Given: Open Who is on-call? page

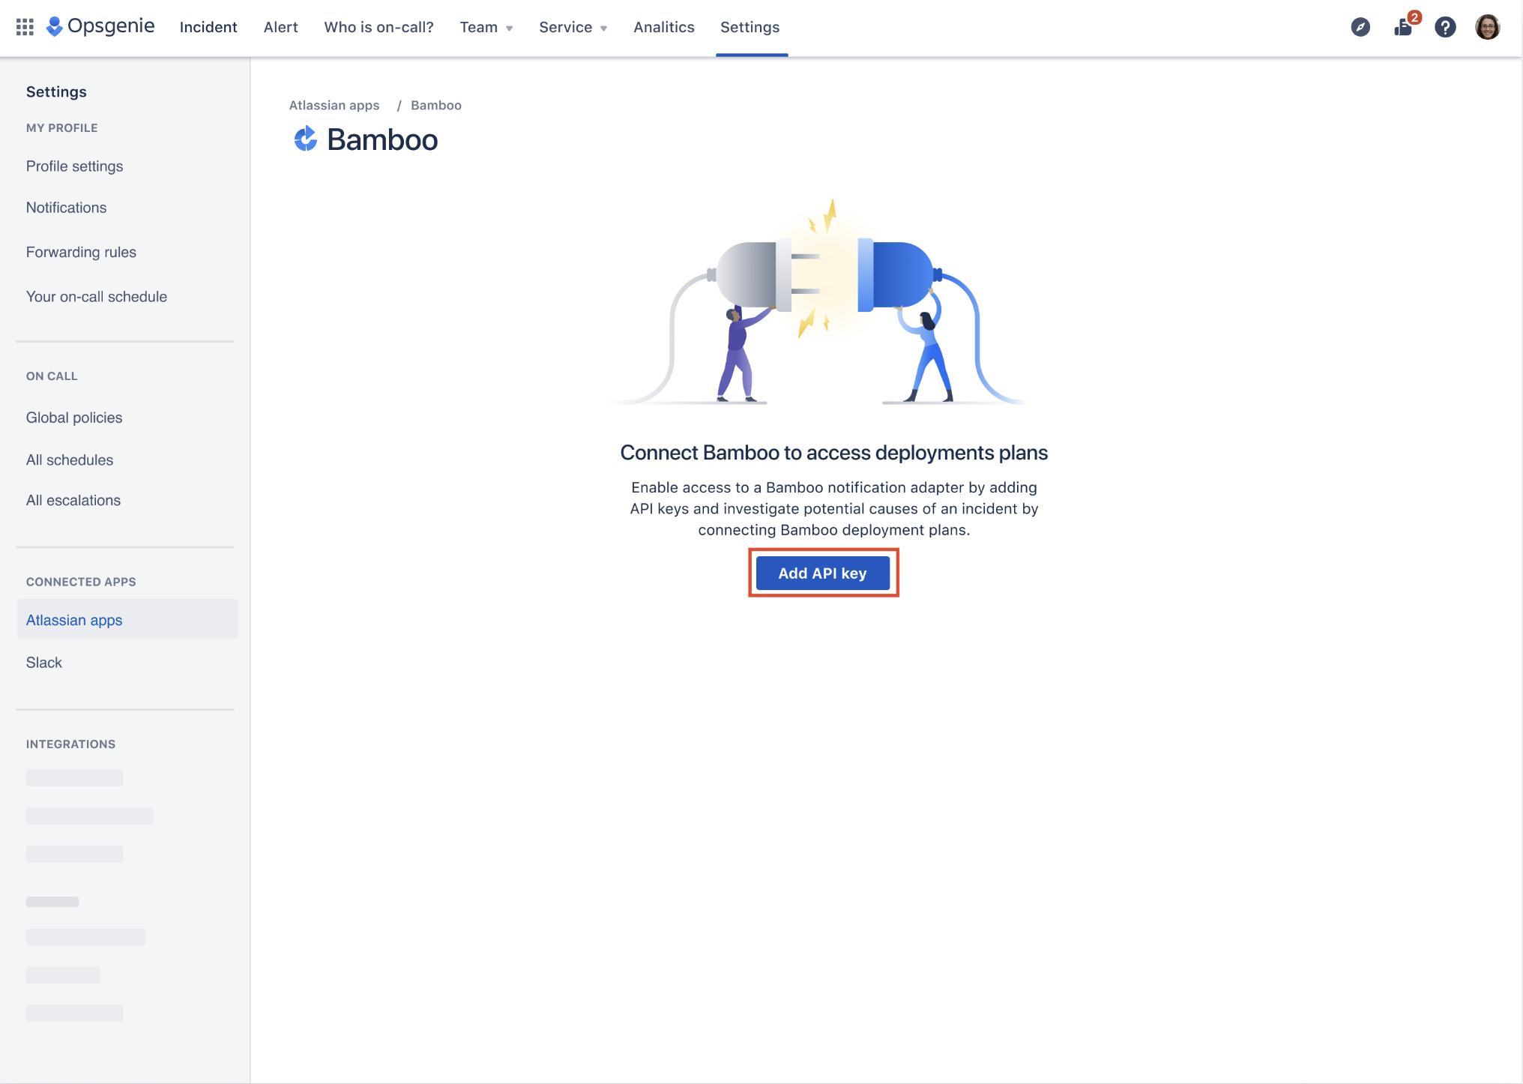Looking at the screenshot, I should tap(379, 27).
